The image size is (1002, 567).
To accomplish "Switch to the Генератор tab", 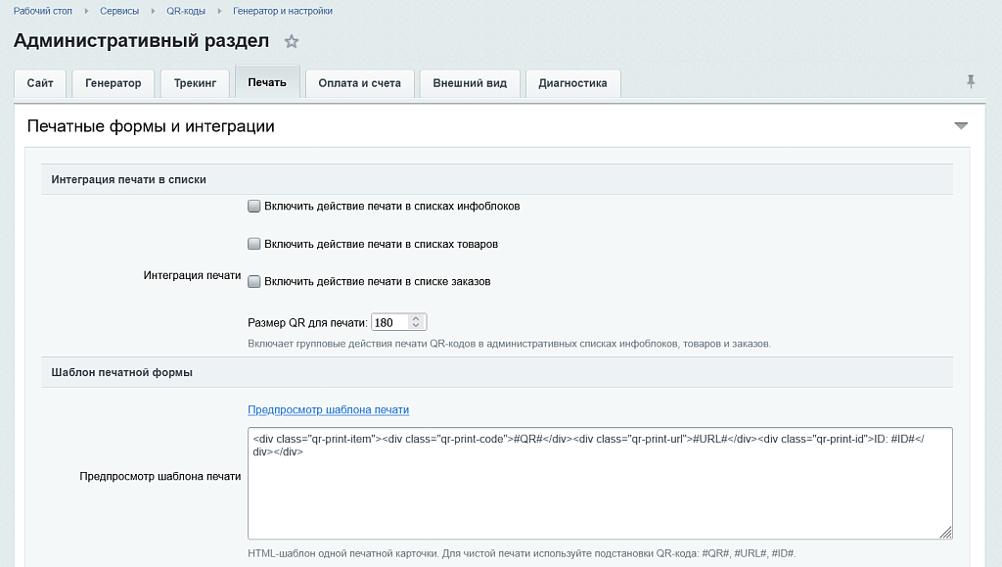I will click(114, 83).
